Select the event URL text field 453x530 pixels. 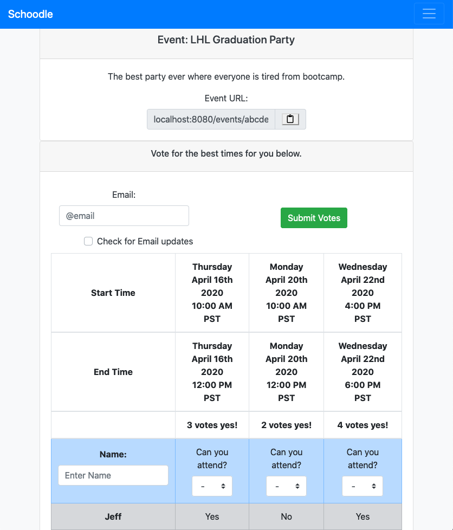(x=211, y=119)
